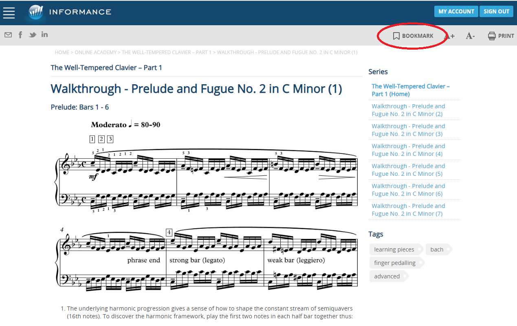Image resolution: width=517 pixels, height=326 pixels.
Task: Open the hamburger navigation menu
Action: pos(9,13)
